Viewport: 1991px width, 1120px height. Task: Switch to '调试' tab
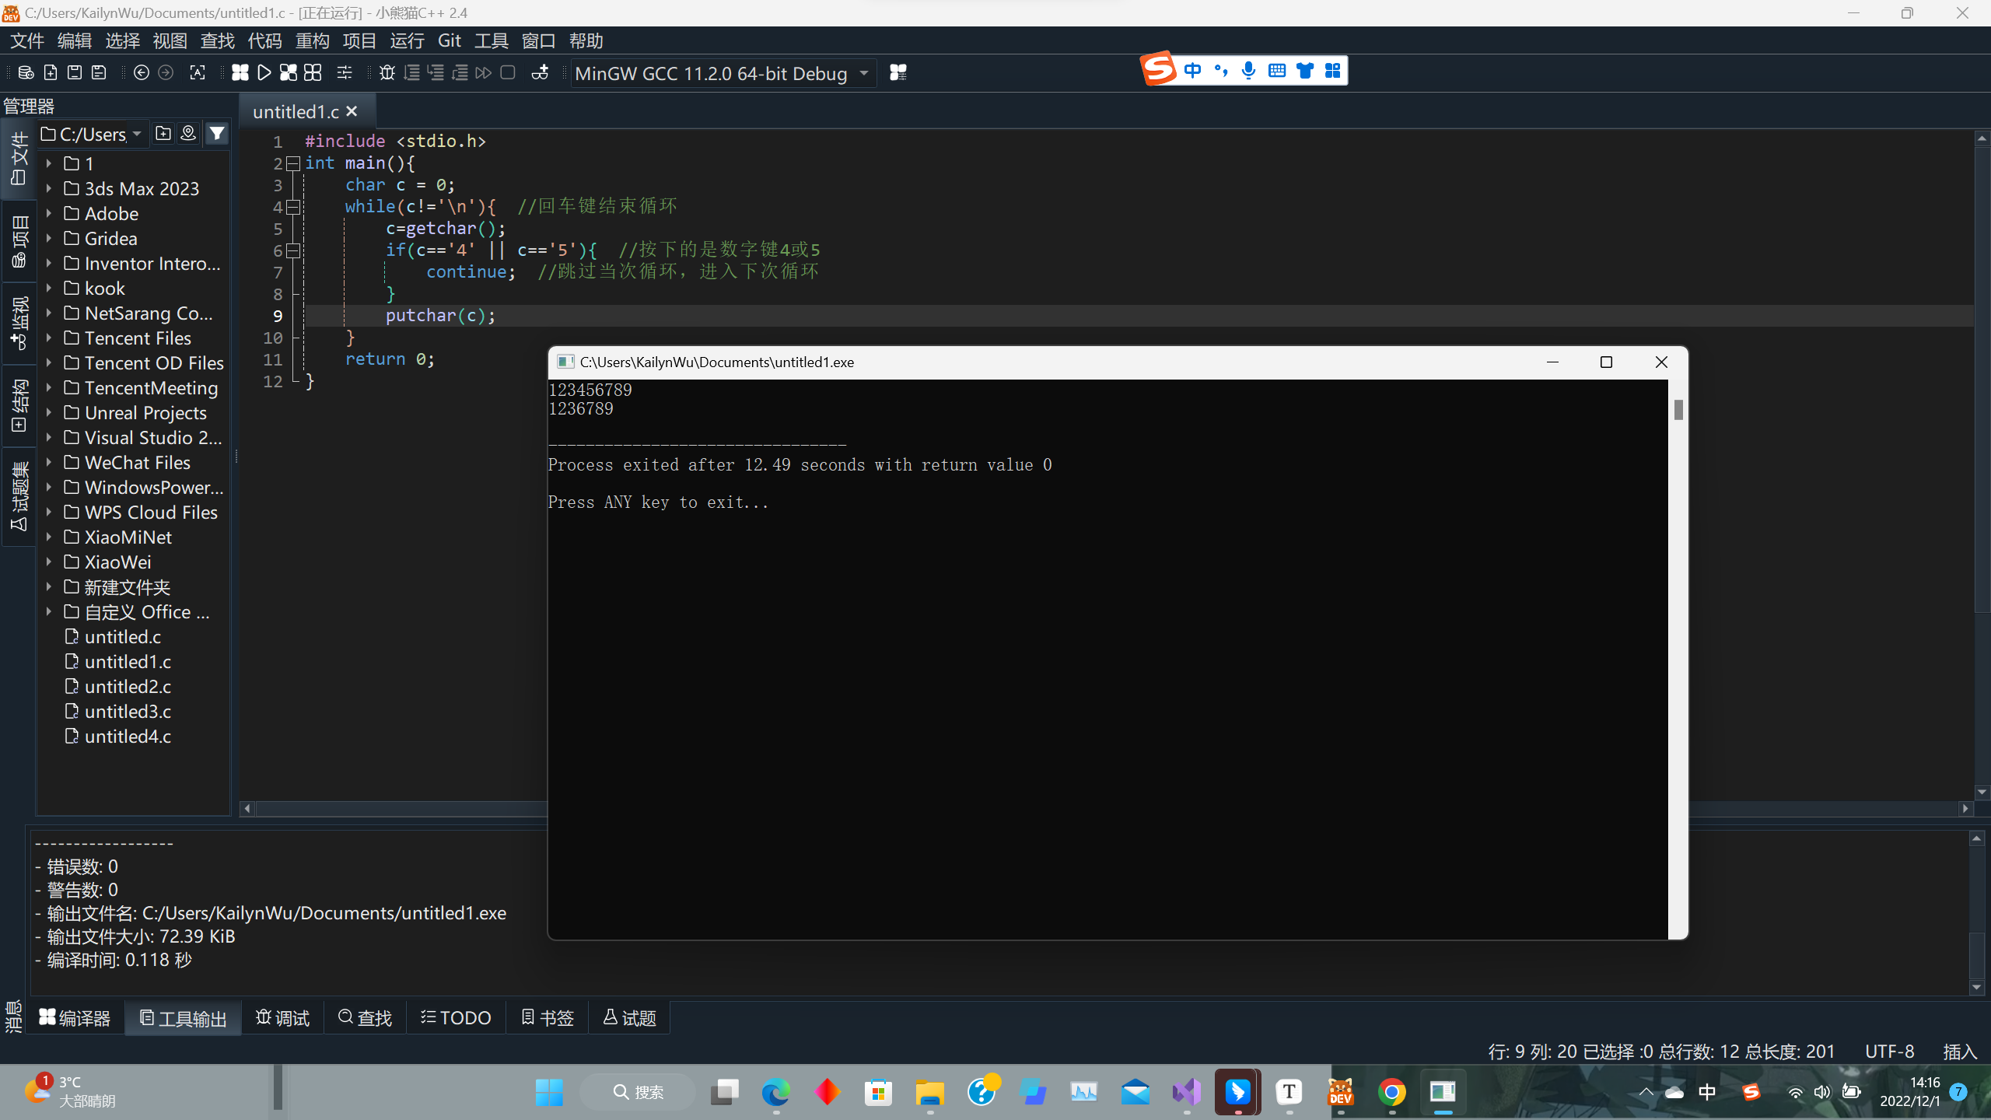click(x=283, y=1017)
